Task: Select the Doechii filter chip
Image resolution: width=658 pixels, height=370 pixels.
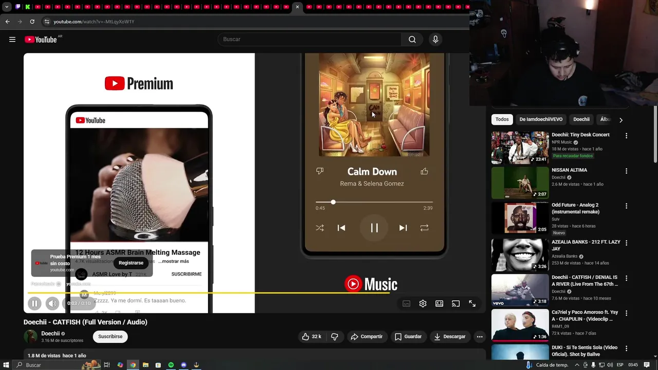Action: click(581, 119)
